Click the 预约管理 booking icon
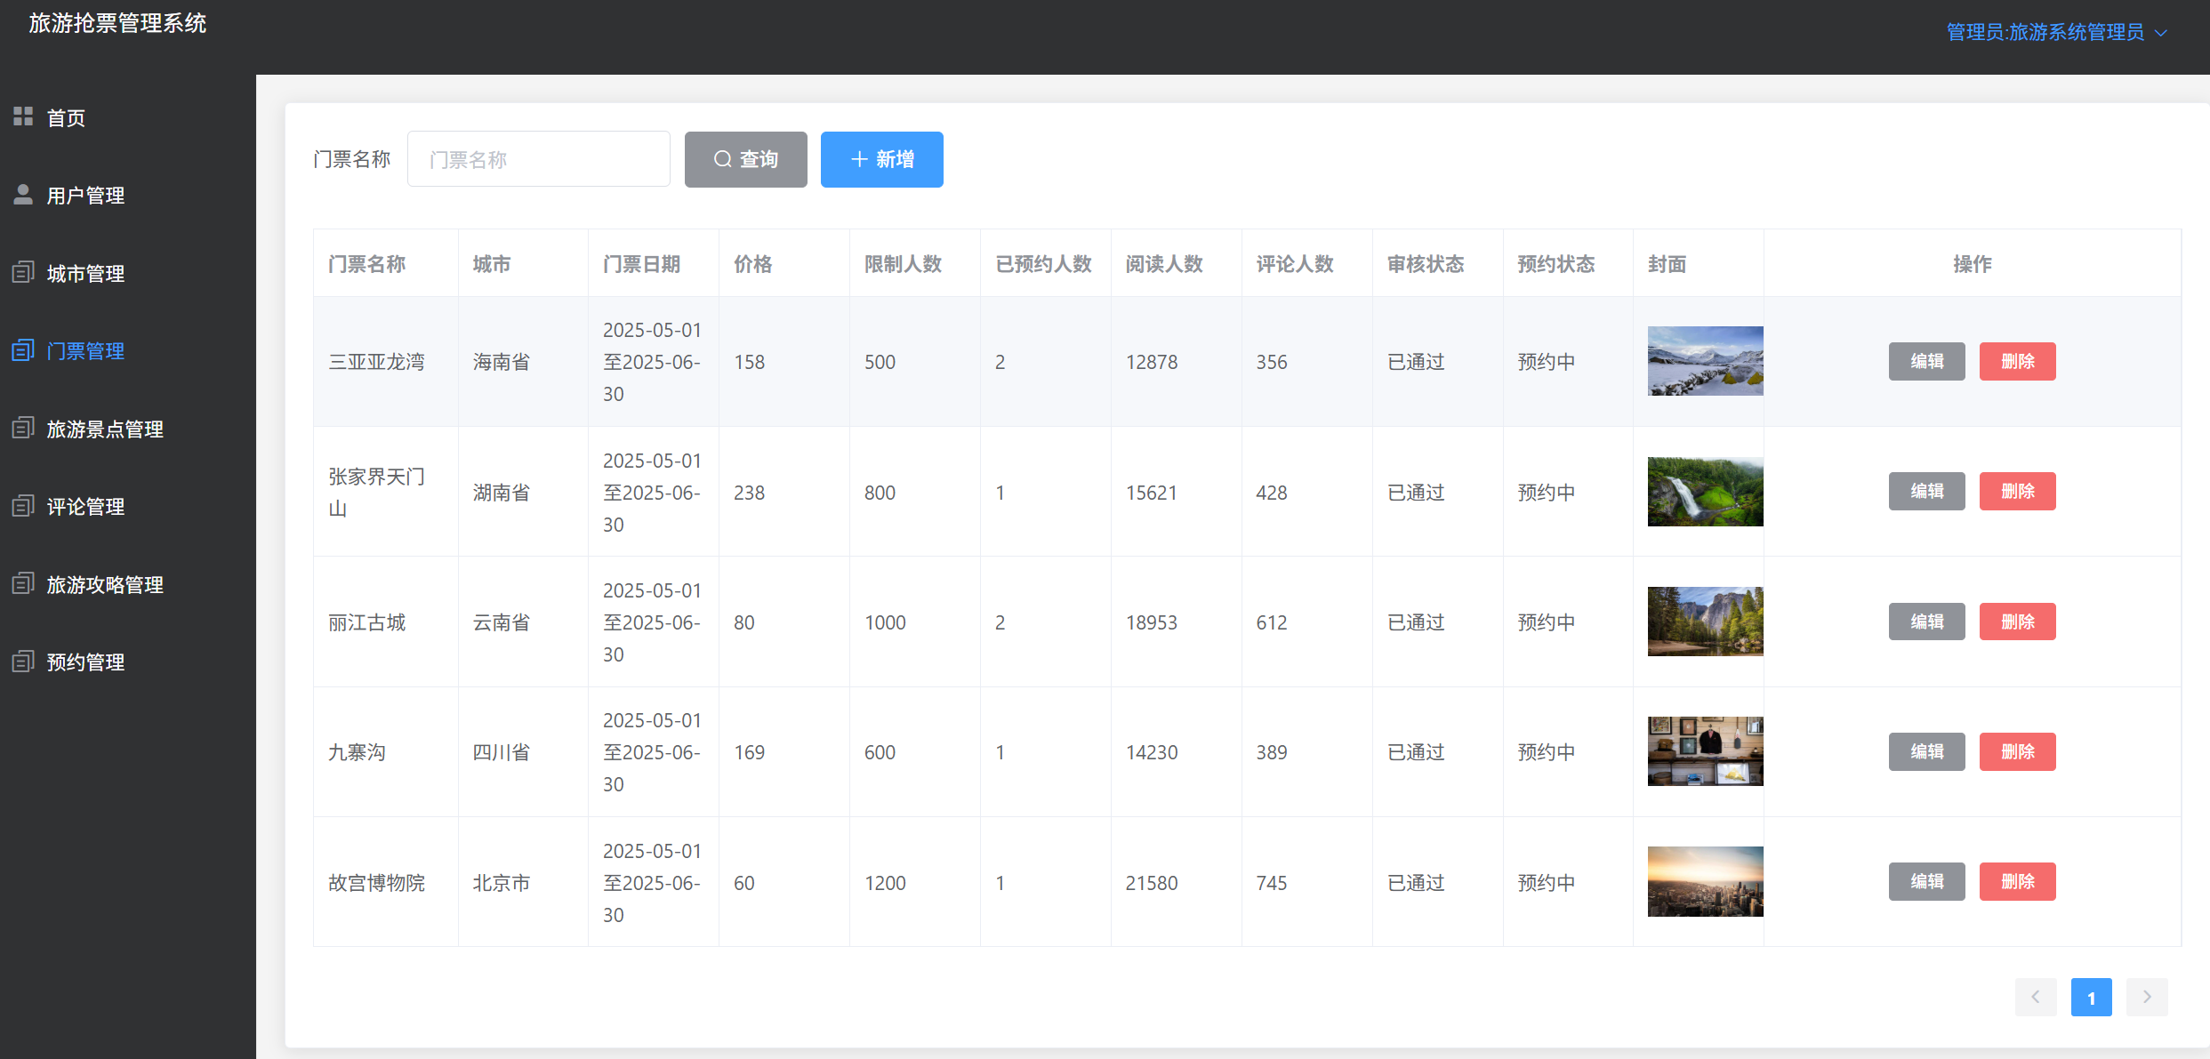Image resolution: width=2210 pixels, height=1059 pixels. click(23, 662)
